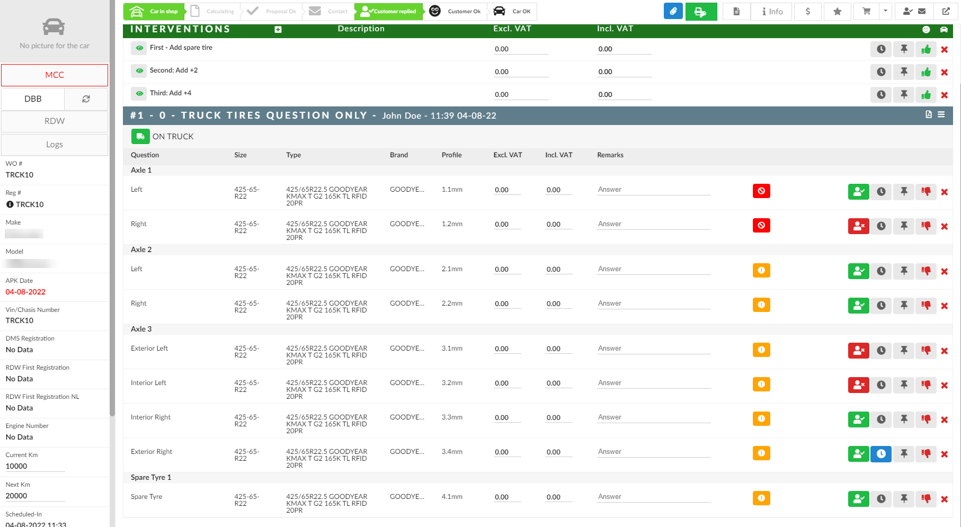Click the star icon in top toolbar
Viewport: 961px width, 527px height.
(x=837, y=11)
